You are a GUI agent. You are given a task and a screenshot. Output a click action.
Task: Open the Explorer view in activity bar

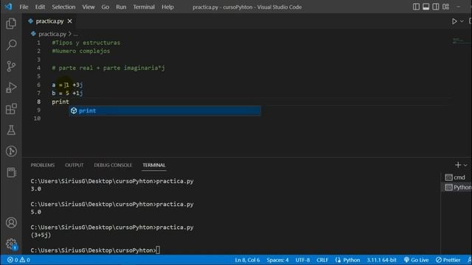(11, 24)
